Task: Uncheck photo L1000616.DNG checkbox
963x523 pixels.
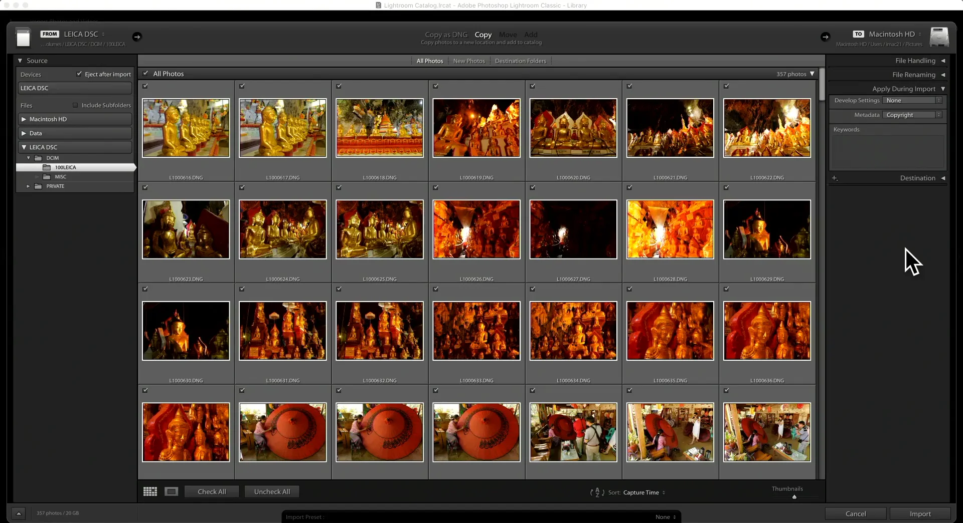Action: pyautogui.click(x=145, y=86)
